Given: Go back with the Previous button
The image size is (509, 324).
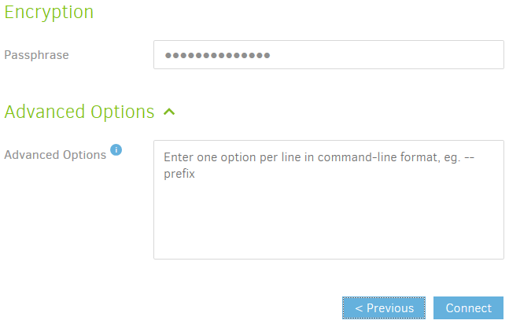Looking at the screenshot, I should (x=384, y=308).
